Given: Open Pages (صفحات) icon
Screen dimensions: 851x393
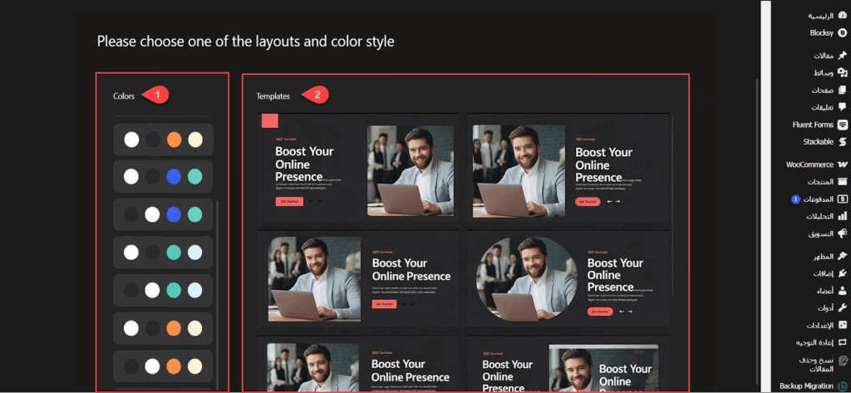Looking at the screenshot, I should pyautogui.click(x=842, y=90).
